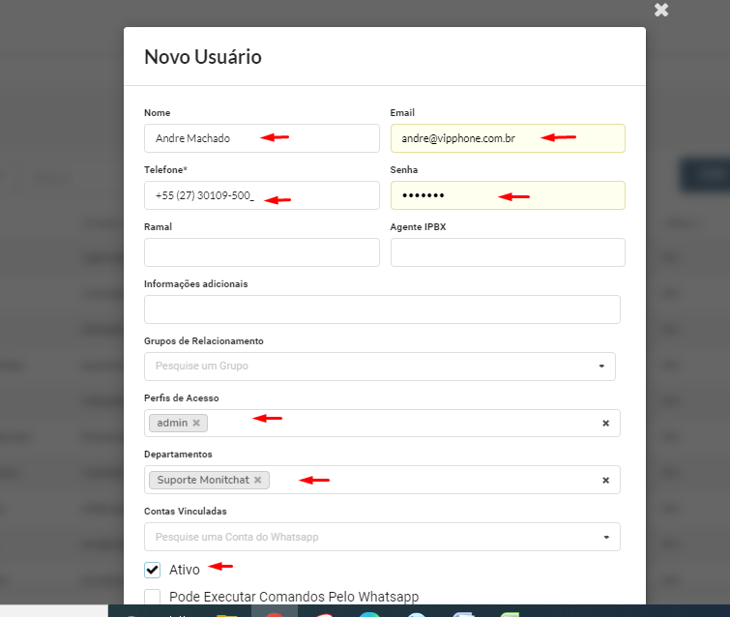Image resolution: width=730 pixels, height=617 pixels.
Task: Search in Pesquise uma Conta do Whatsapp
Action: 382,537
